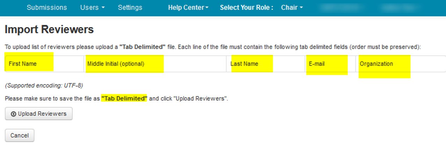Select the Middle Initial (optional) cell
The image size is (446, 150).
[155, 64]
